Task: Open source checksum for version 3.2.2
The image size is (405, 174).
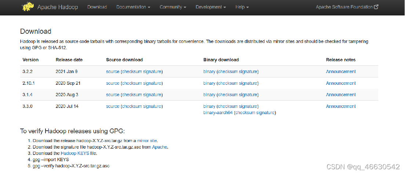Action: click(132, 72)
